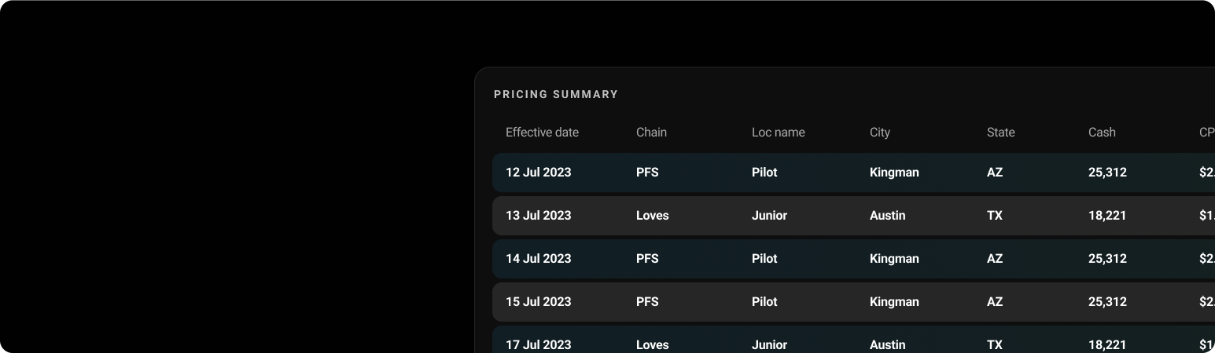Open the 14 Jul 2023 row date
This screenshot has height=353, width=1215.
[x=538, y=259]
